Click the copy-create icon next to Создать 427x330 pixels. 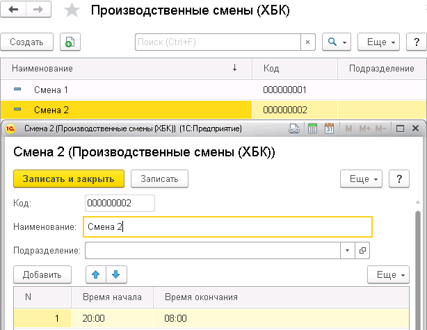tap(70, 42)
